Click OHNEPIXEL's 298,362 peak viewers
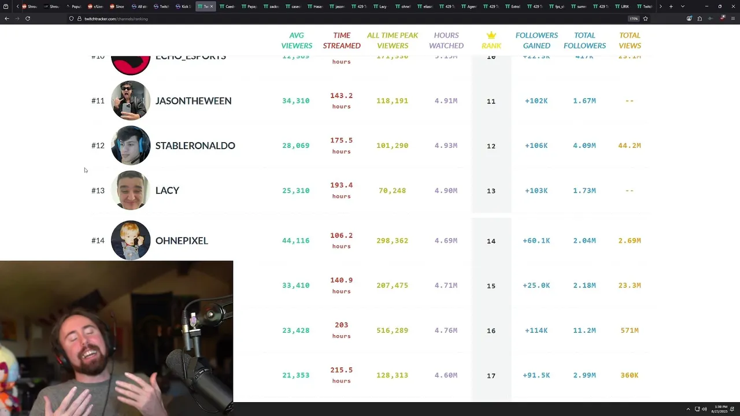This screenshot has width=740, height=416. [x=393, y=241]
